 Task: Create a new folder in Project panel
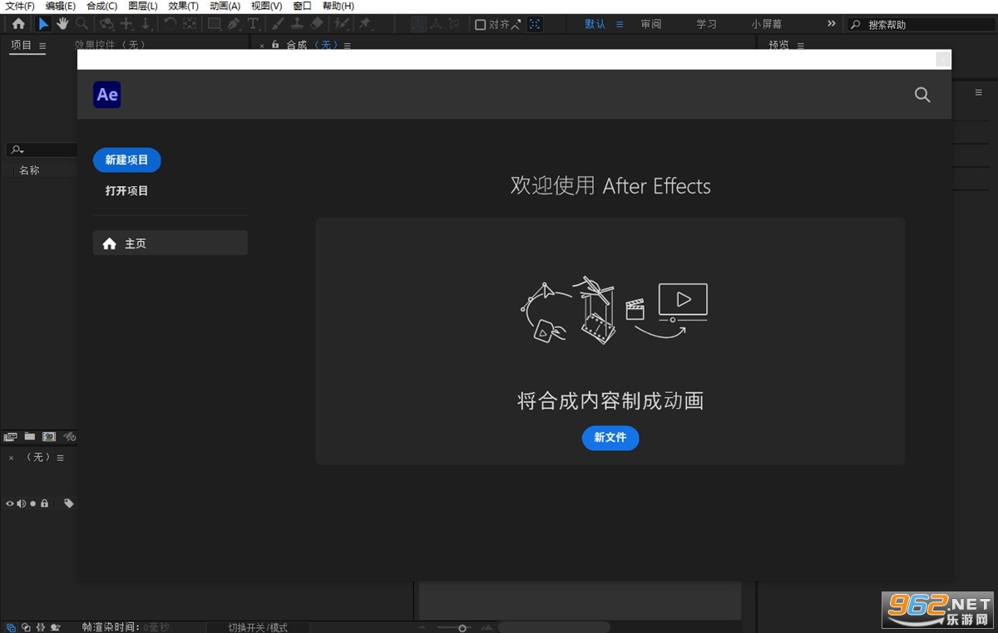(x=30, y=436)
